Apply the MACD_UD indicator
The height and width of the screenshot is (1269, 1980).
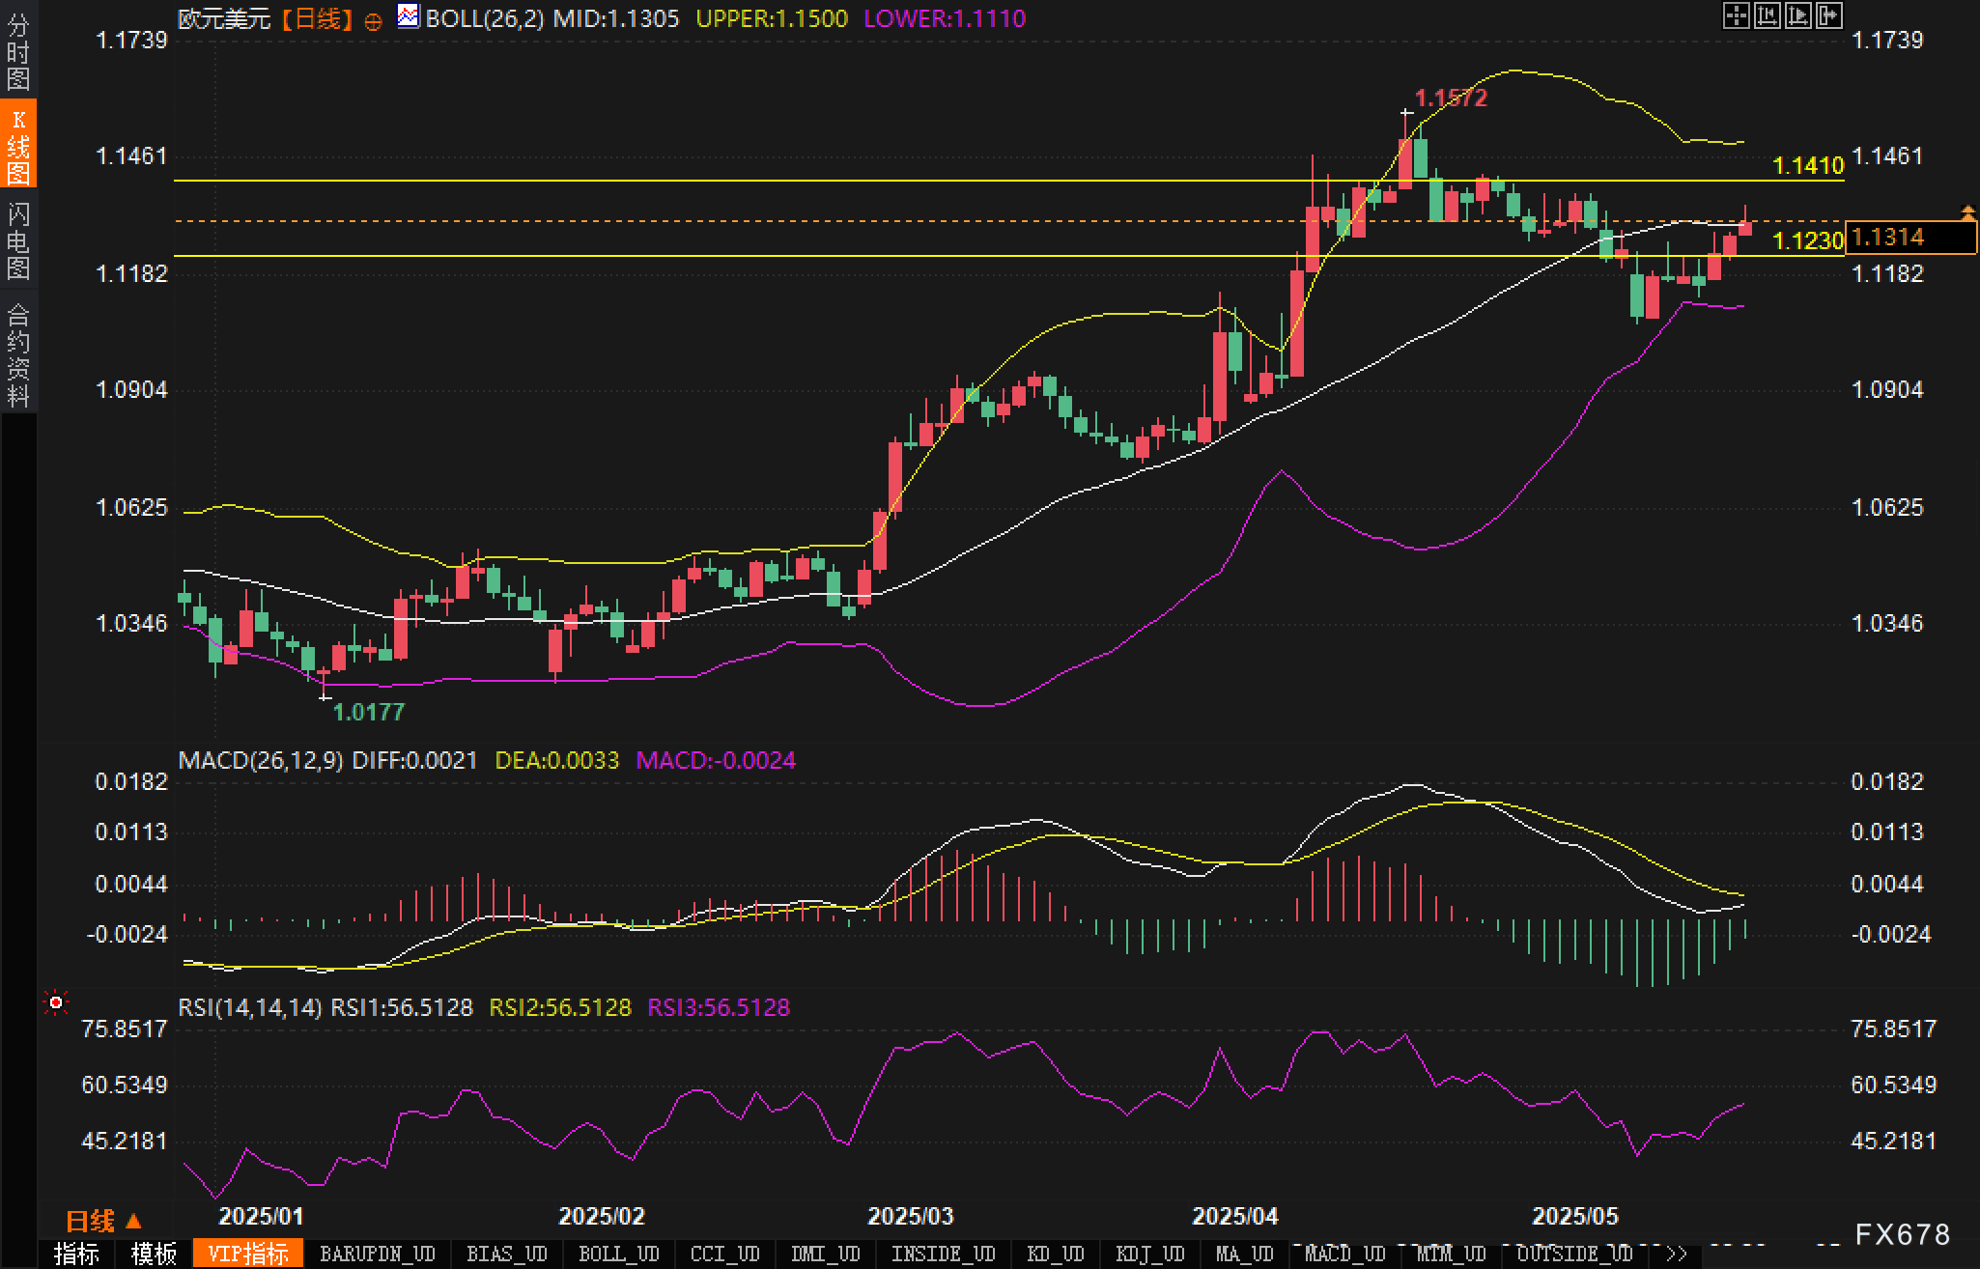tap(1344, 1255)
